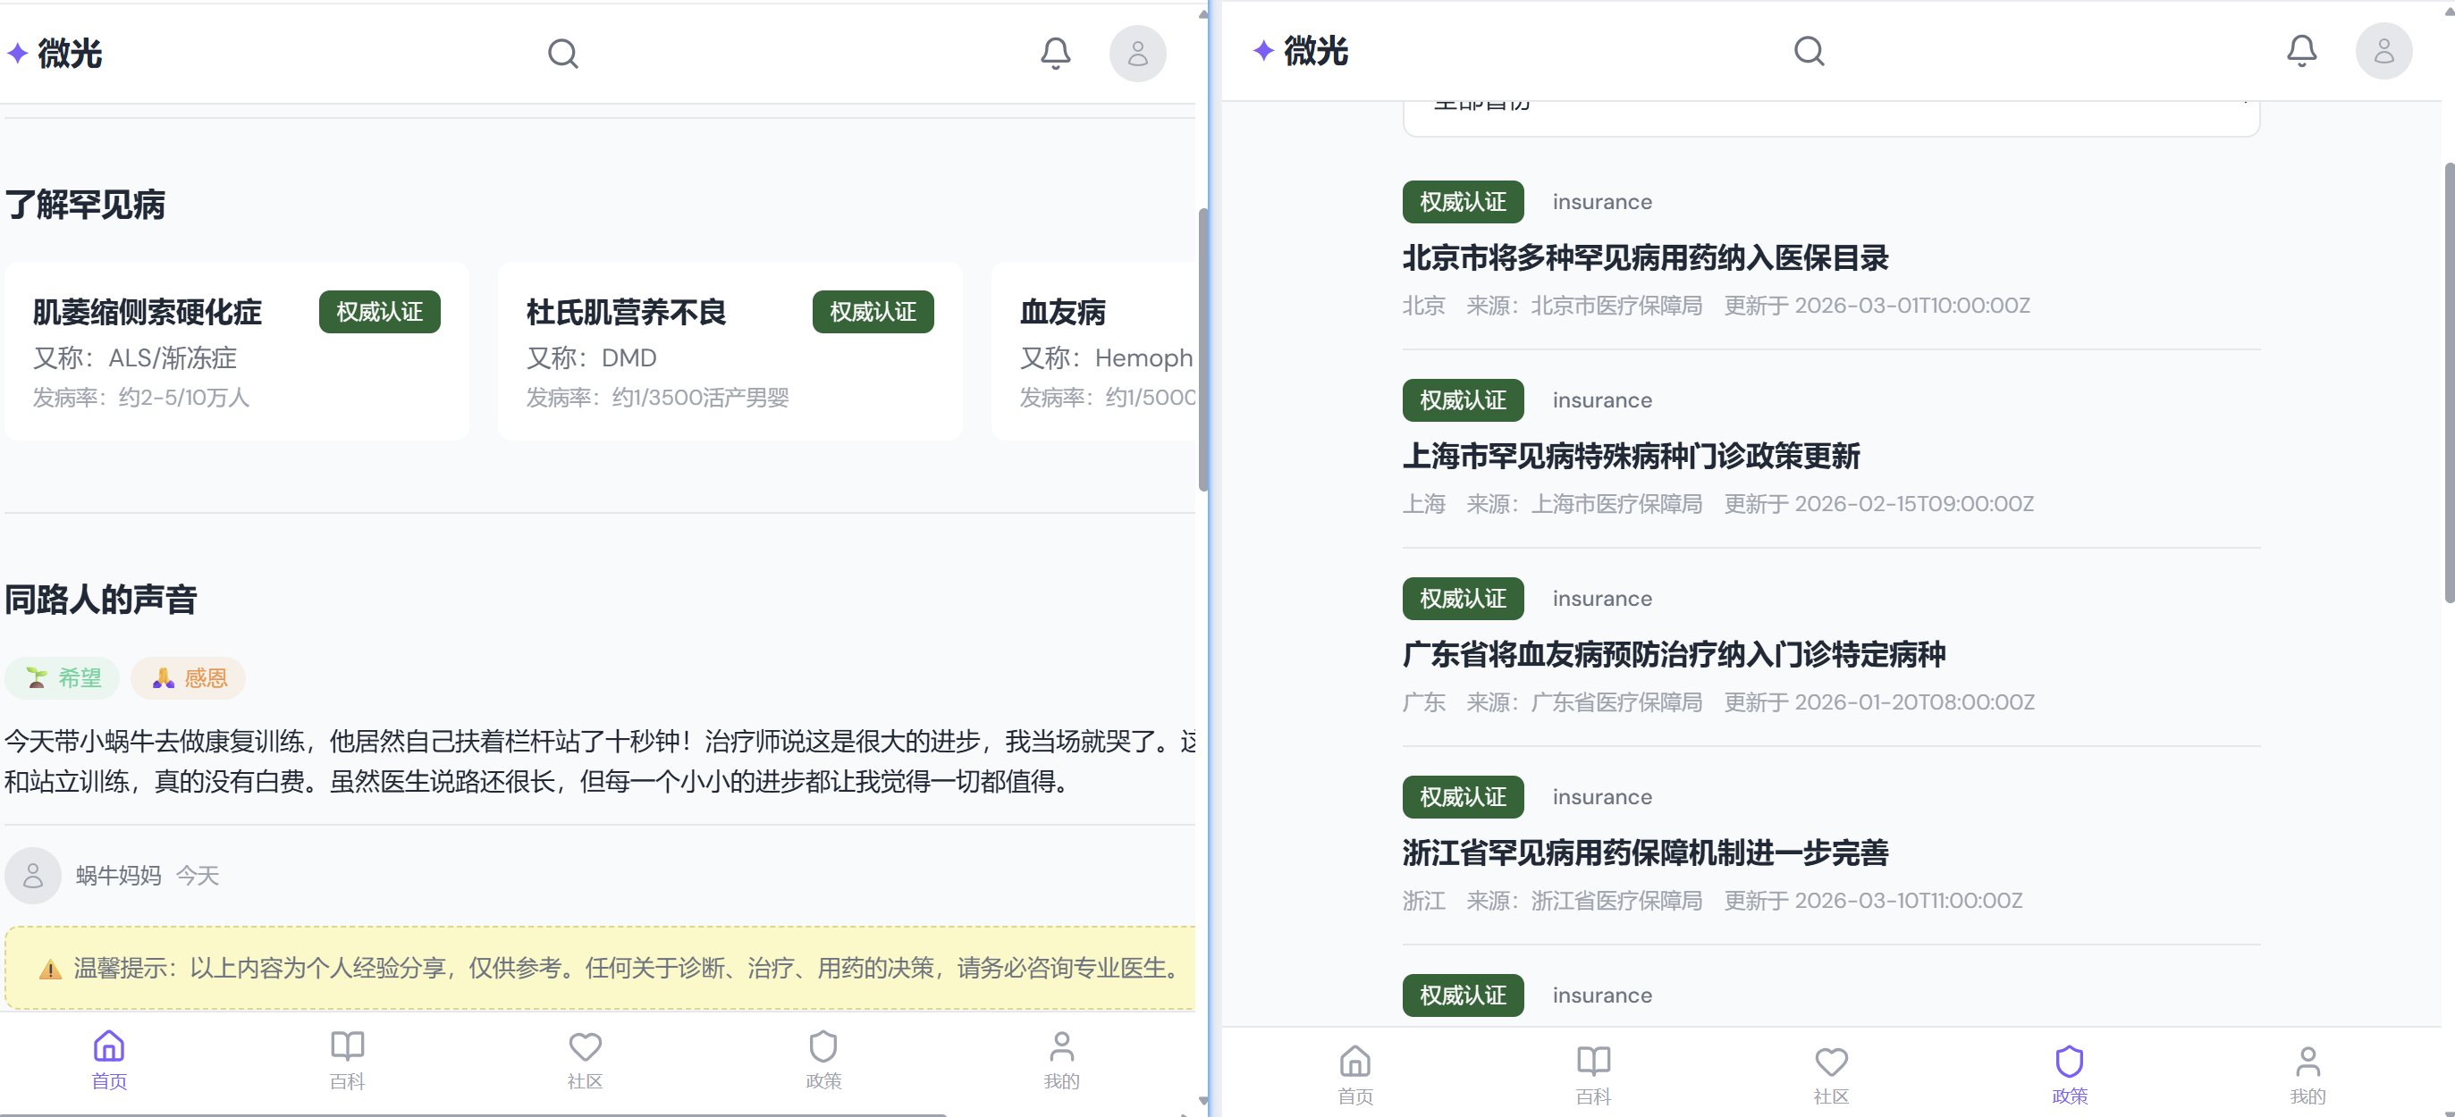The image size is (2455, 1117).
Task: Click the search icon in left panel header
Action: [x=562, y=54]
